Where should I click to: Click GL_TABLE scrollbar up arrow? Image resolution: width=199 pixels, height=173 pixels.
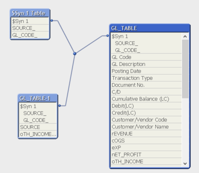tap(185, 37)
